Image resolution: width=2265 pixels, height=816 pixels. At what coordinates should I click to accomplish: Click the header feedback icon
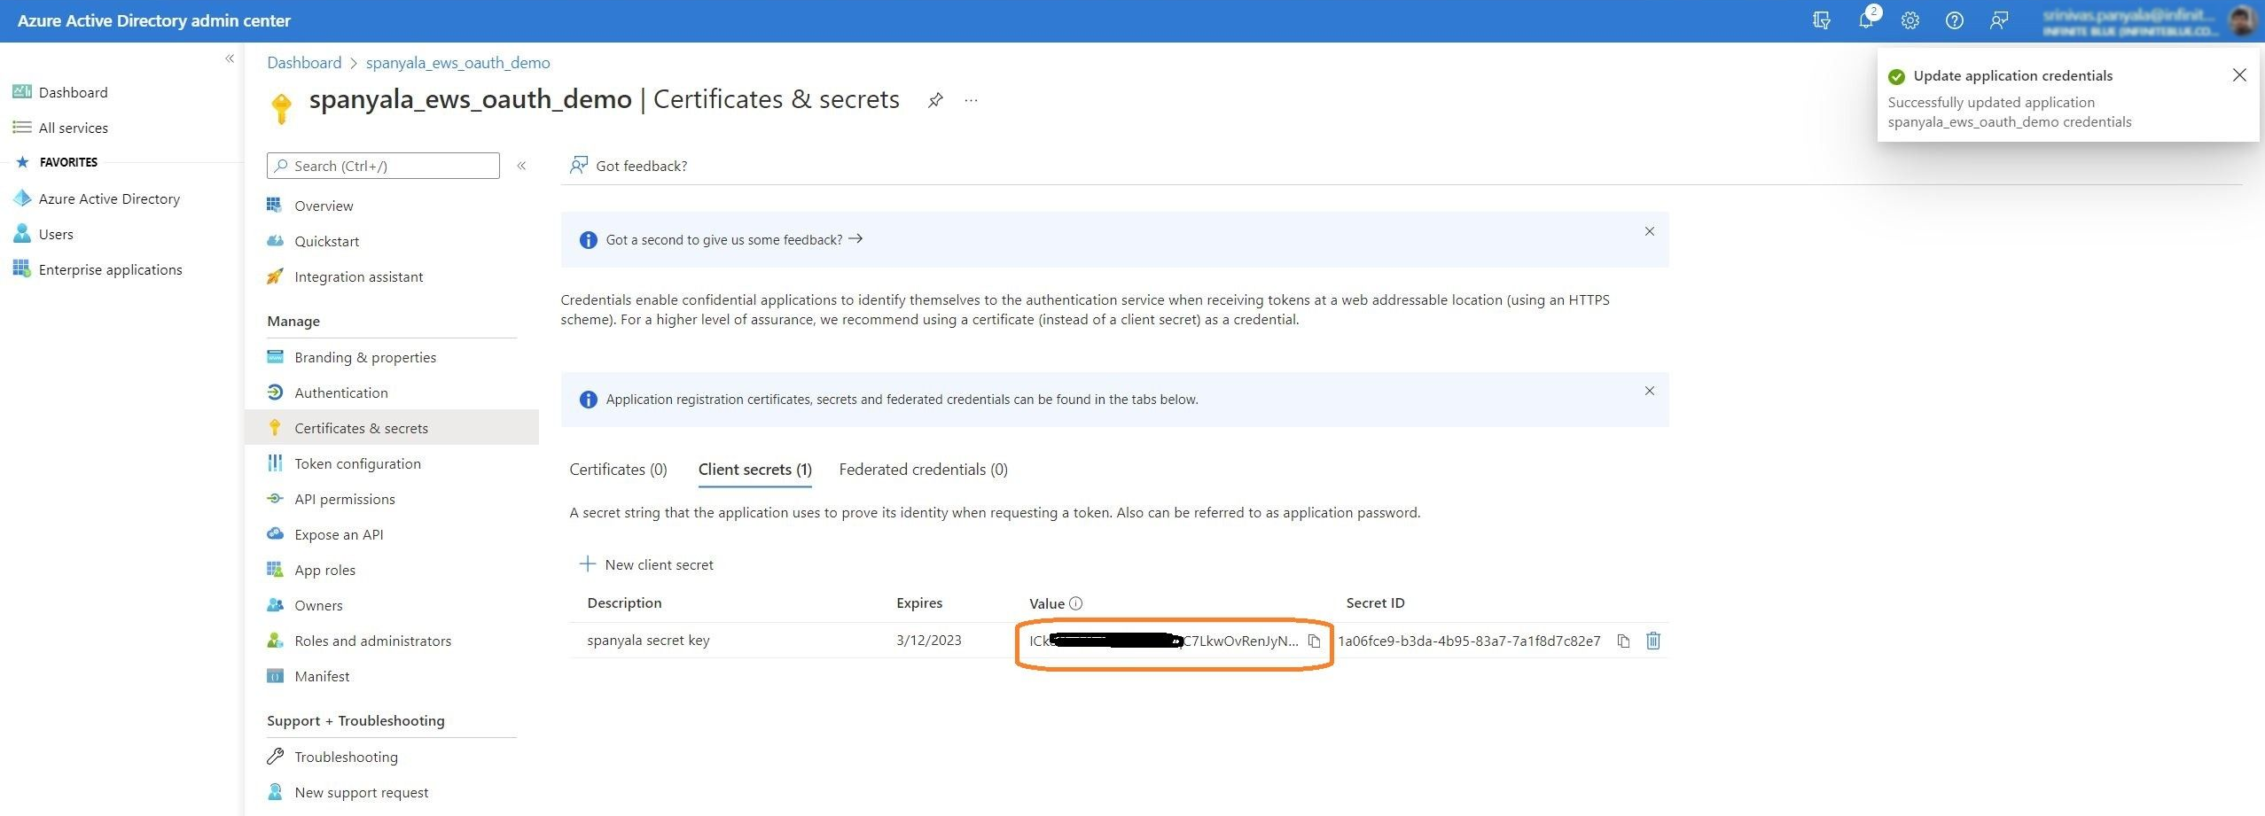tap(1998, 20)
